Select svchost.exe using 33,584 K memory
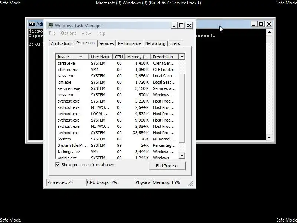The image size is (297, 223). 117,133
